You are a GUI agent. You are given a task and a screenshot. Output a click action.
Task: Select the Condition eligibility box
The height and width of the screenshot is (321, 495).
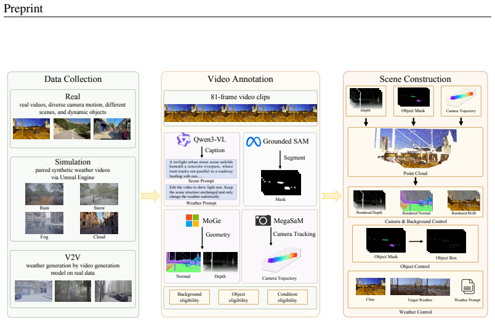point(288,297)
